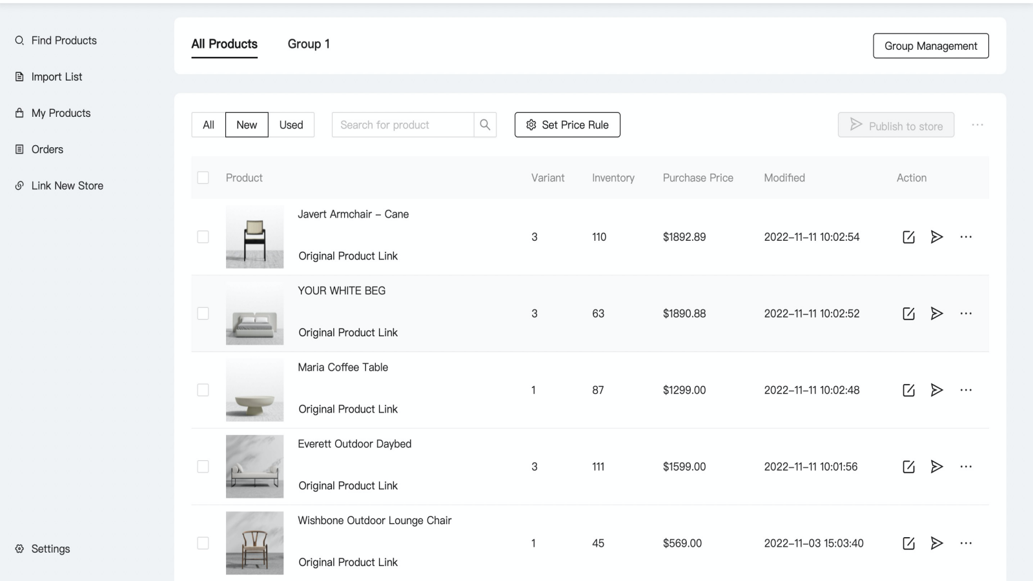This screenshot has height=581, width=1033.
Task: Click the Group Management button
Action: [930, 46]
